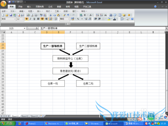Viewport: 168px width, 126px height.
Task: Switch to 360 browser taskbar button
Action: click(73, 124)
